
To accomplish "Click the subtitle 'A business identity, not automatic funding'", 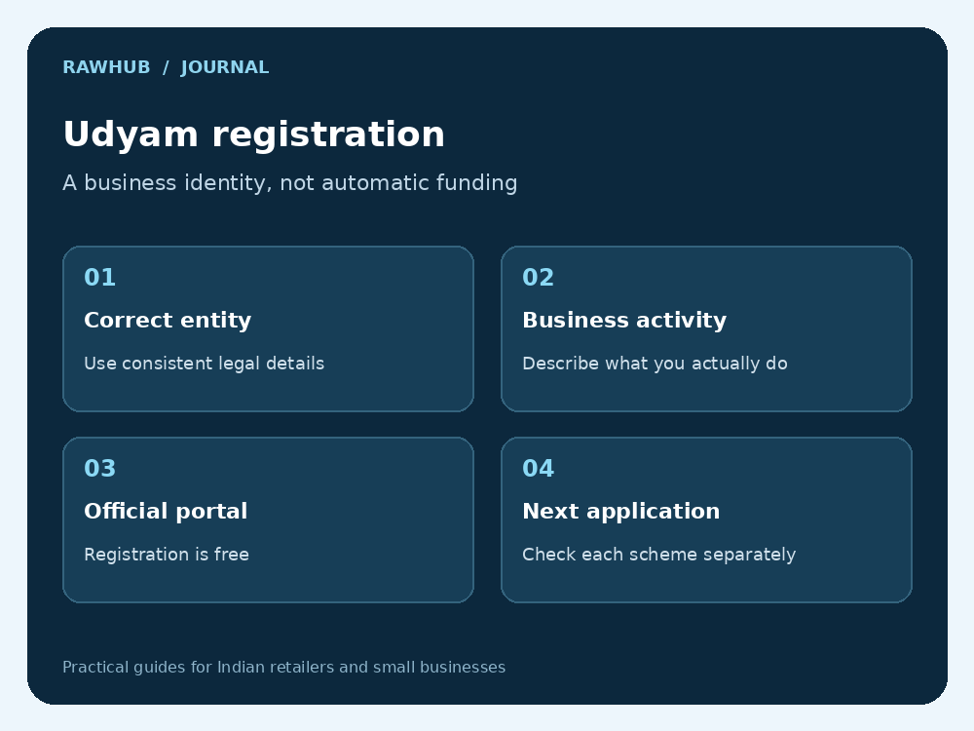I will click(x=289, y=183).
